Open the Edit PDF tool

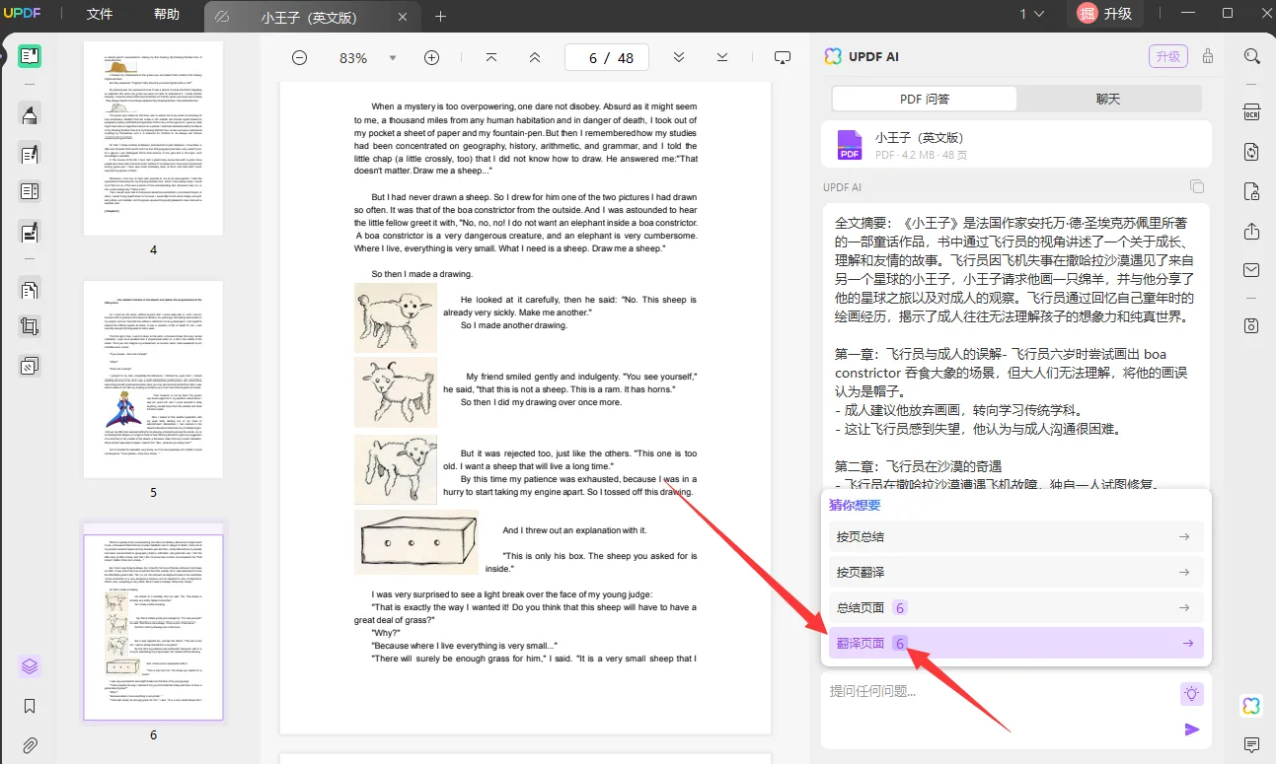click(30, 154)
